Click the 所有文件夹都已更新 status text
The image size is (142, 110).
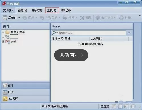[55, 106]
